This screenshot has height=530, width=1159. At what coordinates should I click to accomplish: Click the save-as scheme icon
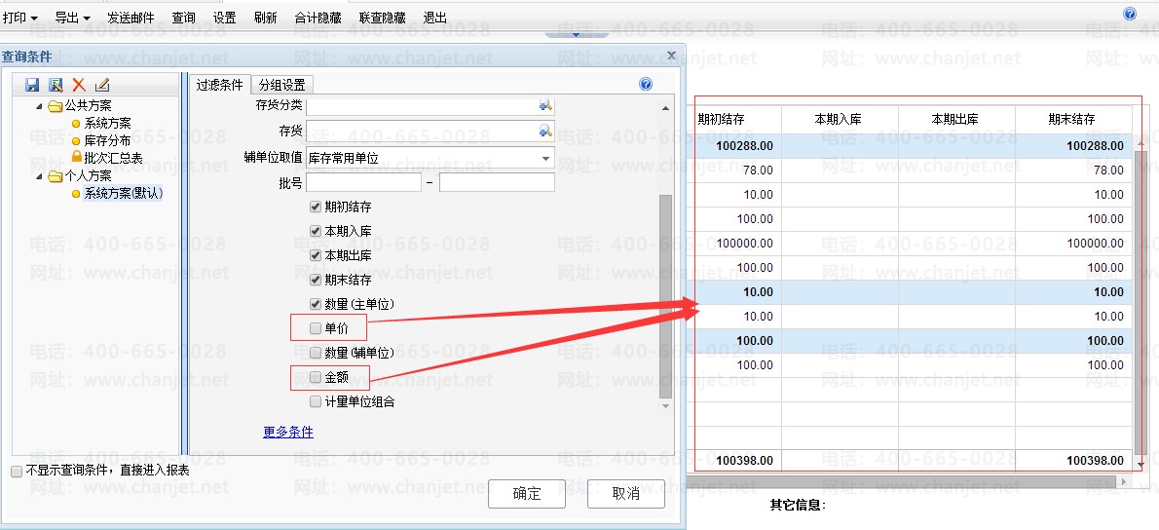[x=56, y=85]
